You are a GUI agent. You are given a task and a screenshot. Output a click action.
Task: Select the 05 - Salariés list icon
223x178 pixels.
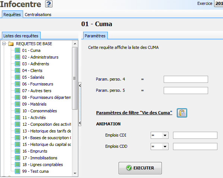[x=18, y=77]
